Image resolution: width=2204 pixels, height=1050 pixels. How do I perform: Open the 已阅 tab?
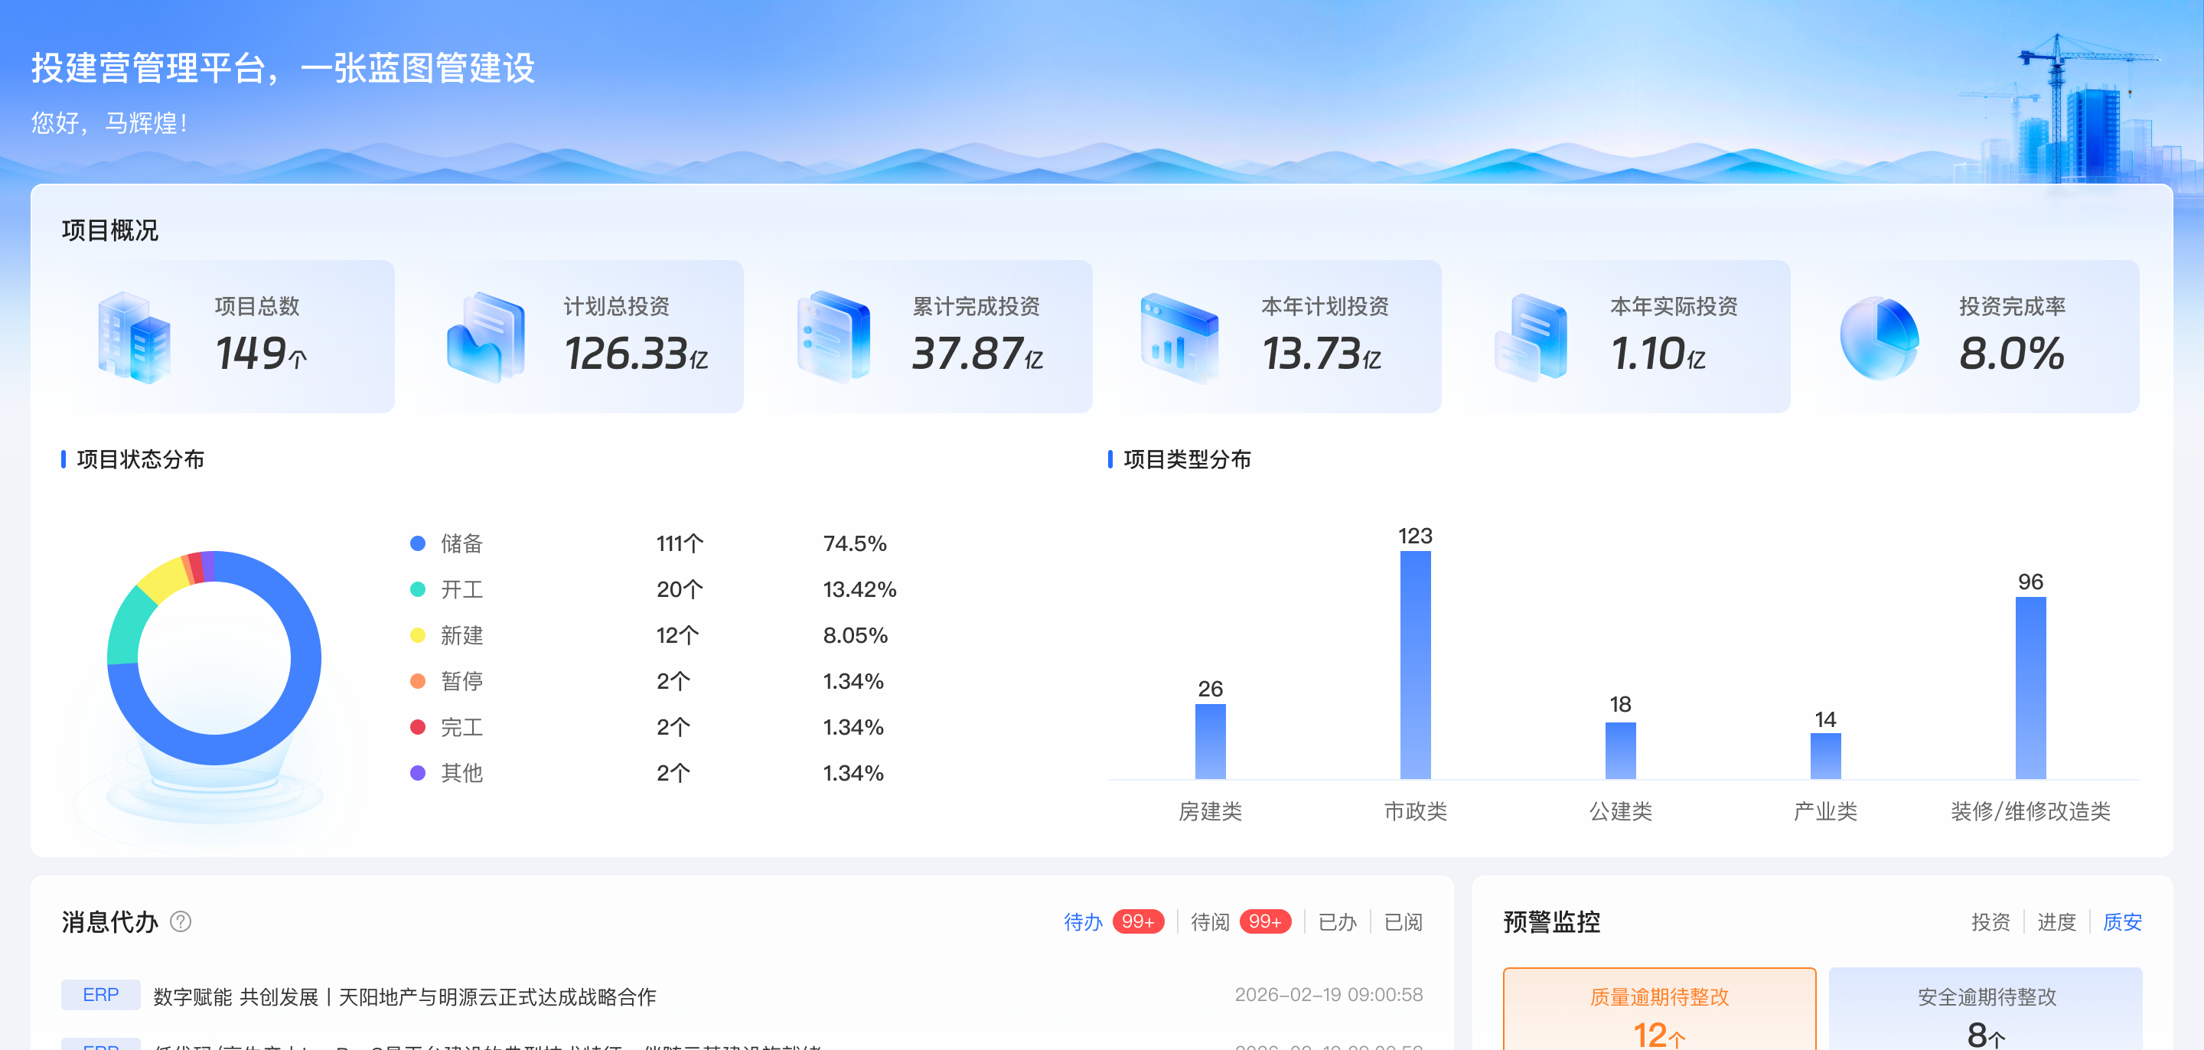1404,921
